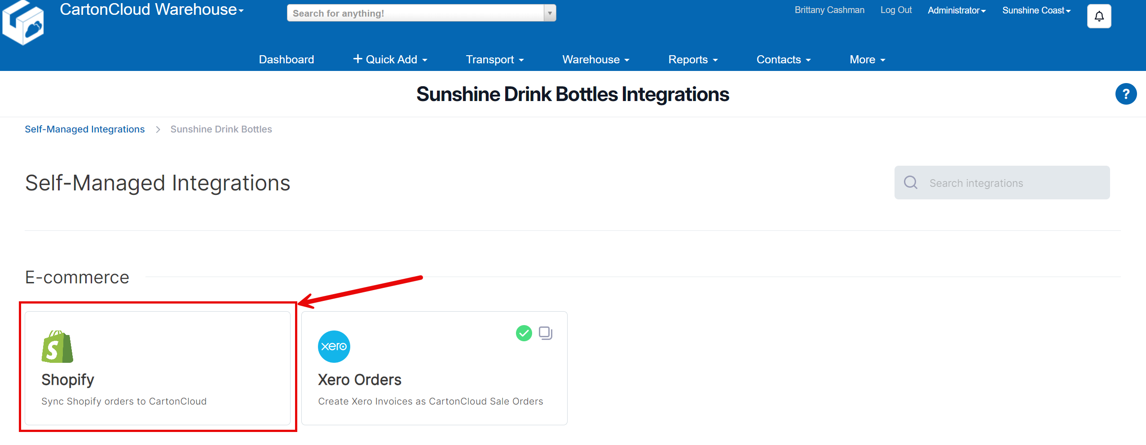Click the blue help question mark icon
The width and height of the screenshot is (1146, 445).
(1125, 93)
